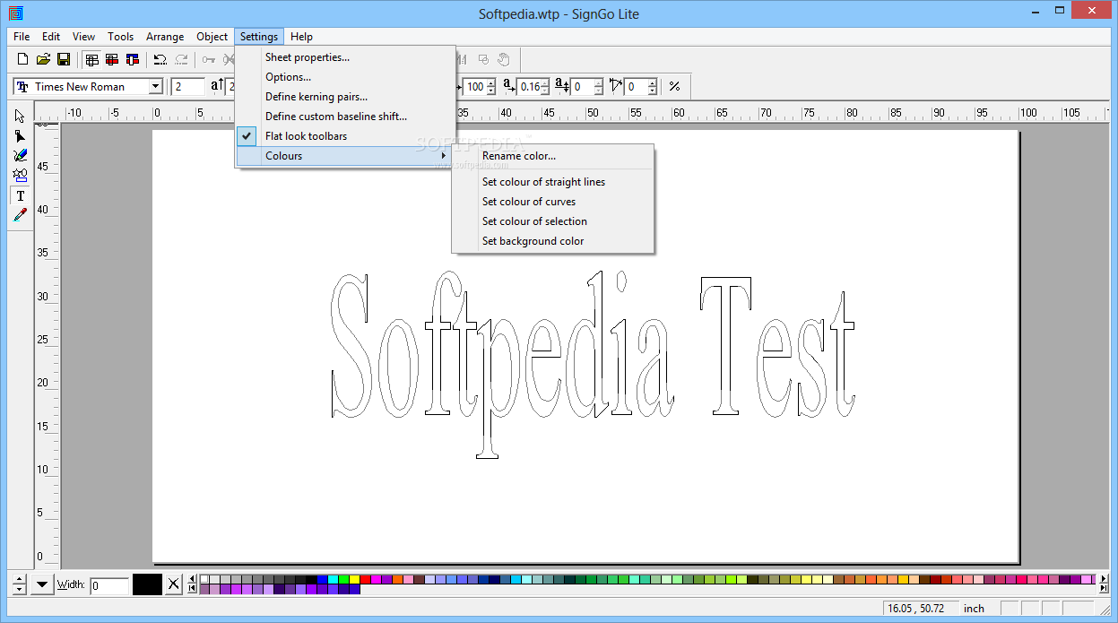
Task: Open the Arrange menu
Action: (x=165, y=37)
